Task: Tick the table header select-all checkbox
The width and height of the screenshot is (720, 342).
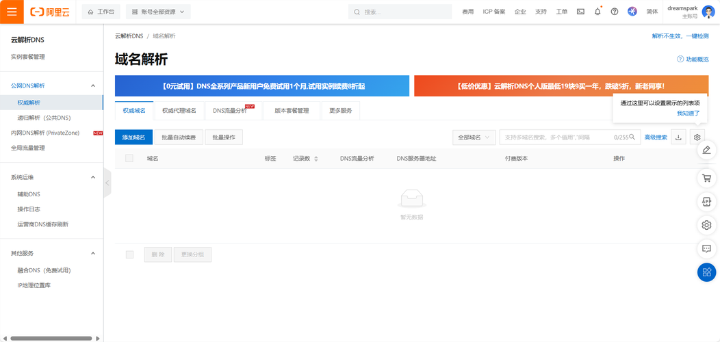Action: pyautogui.click(x=129, y=159)
